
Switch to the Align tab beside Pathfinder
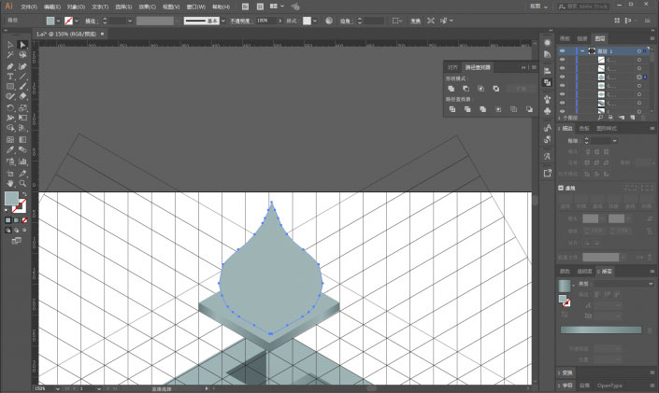point(452,67)
